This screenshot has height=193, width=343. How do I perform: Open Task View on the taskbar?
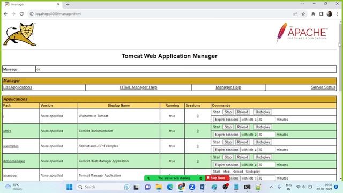coord(136,187)
